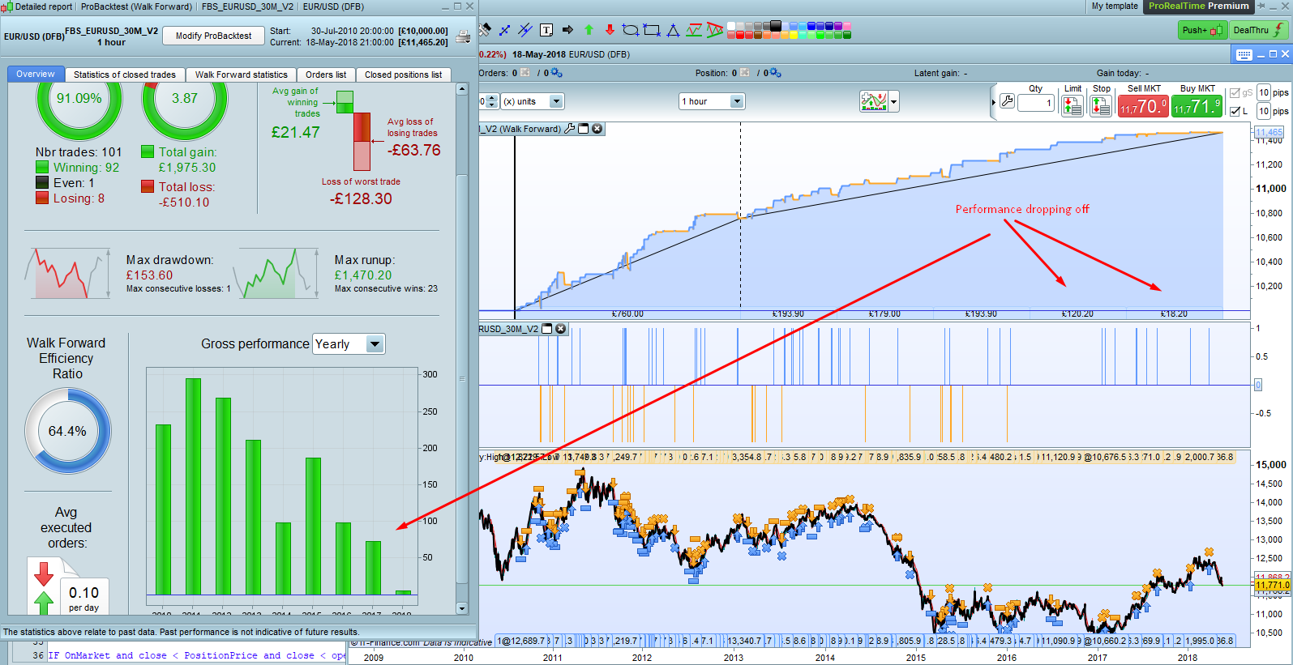Open the indicators chart icon

tap(874, 101)
